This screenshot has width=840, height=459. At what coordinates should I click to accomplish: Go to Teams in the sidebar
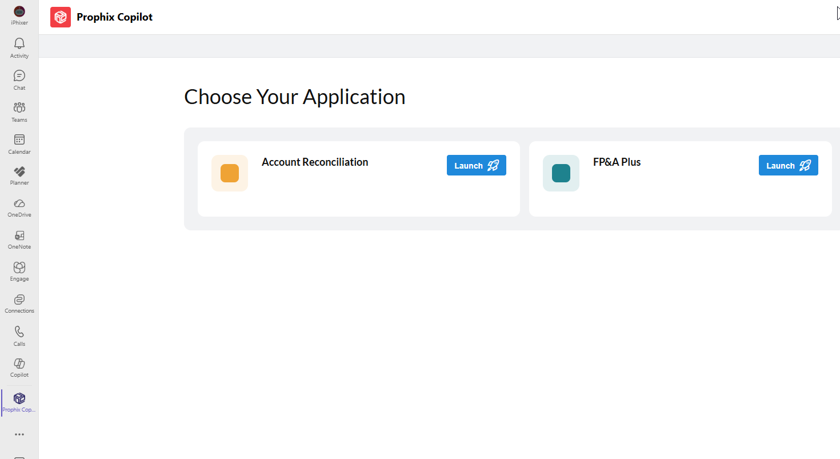(19, 108)
